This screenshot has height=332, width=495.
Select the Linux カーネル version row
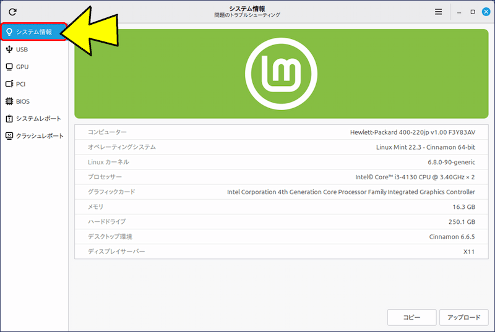tap(281, 162)
